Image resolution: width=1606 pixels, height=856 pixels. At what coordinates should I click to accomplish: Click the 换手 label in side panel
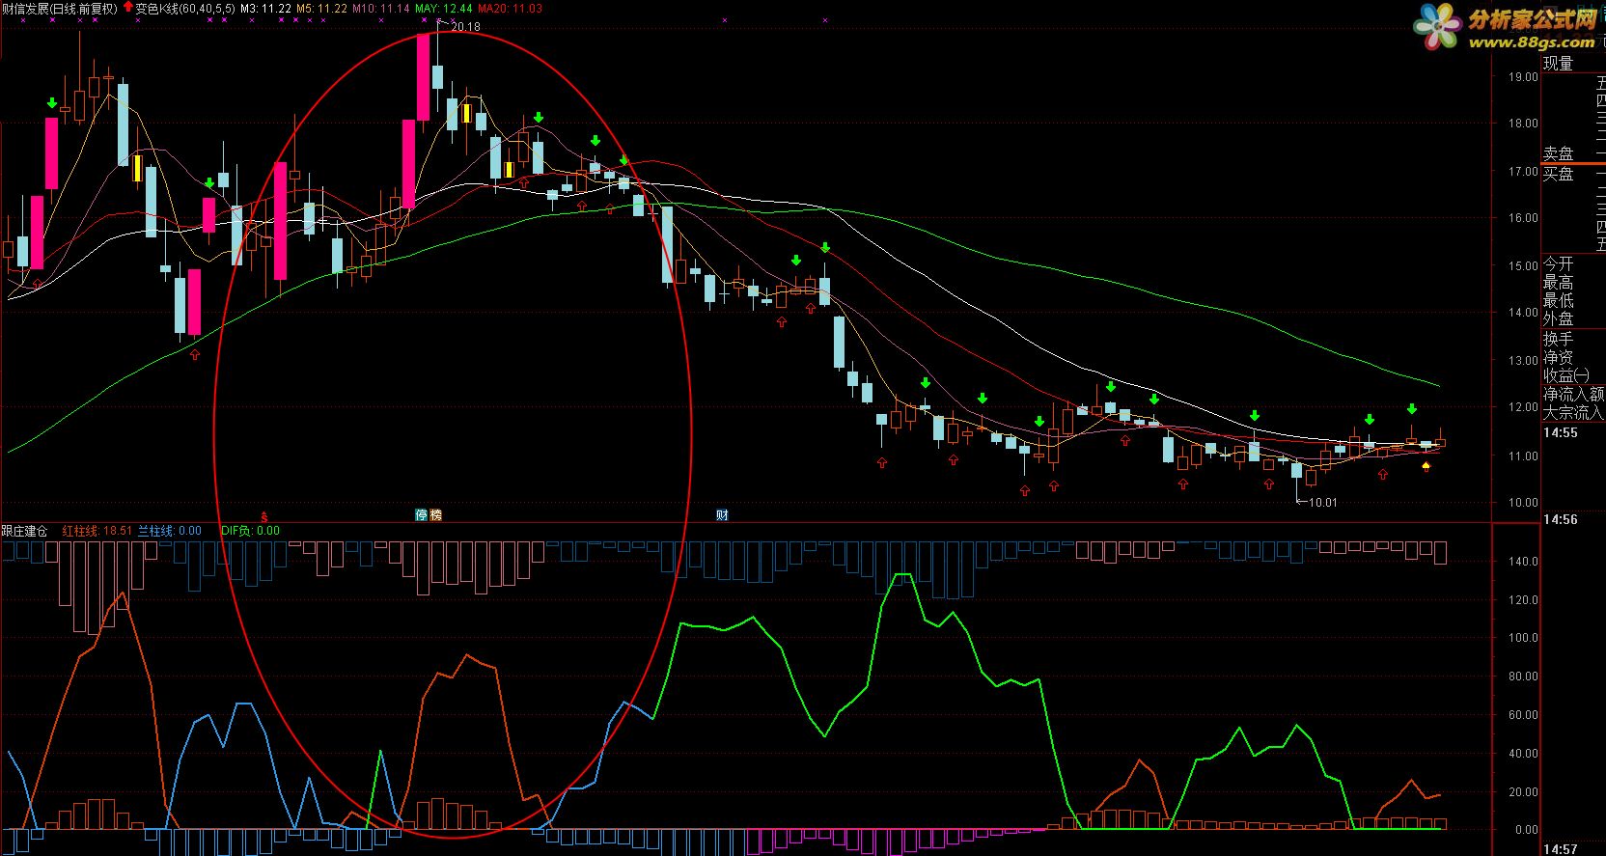1558,339
